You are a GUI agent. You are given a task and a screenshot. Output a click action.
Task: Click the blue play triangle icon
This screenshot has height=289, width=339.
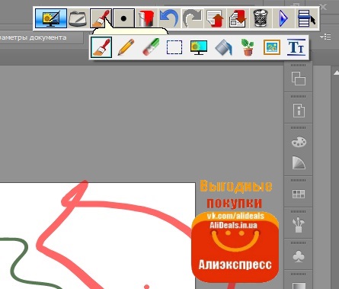click(x=283, y=18)
